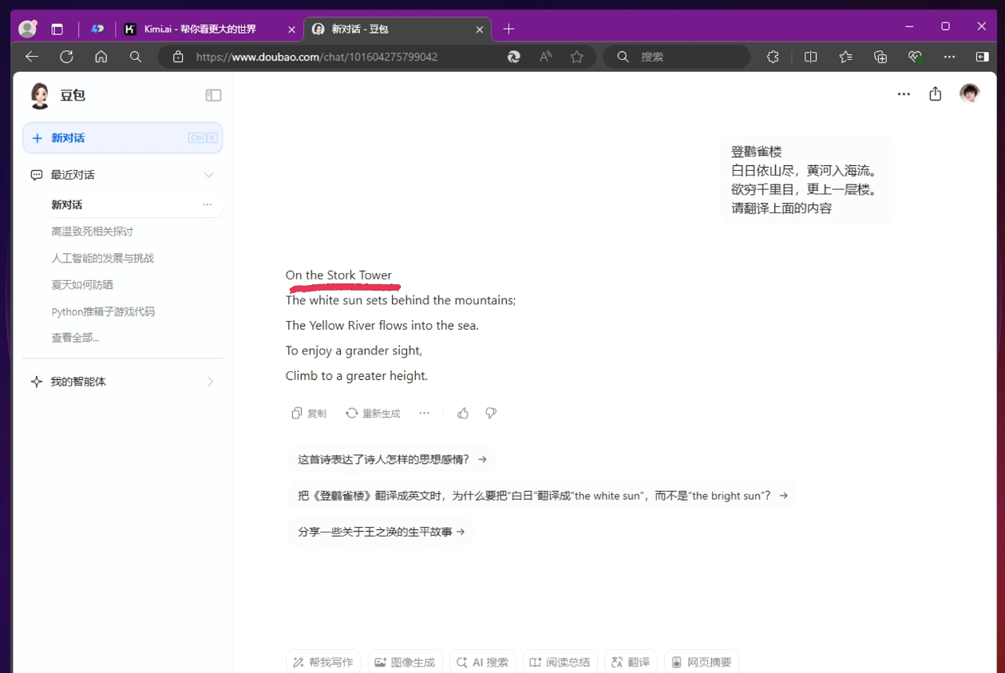Regenerate the response with 重新生成
Viewport: 1005px width, 673px height.
point(373,413)
